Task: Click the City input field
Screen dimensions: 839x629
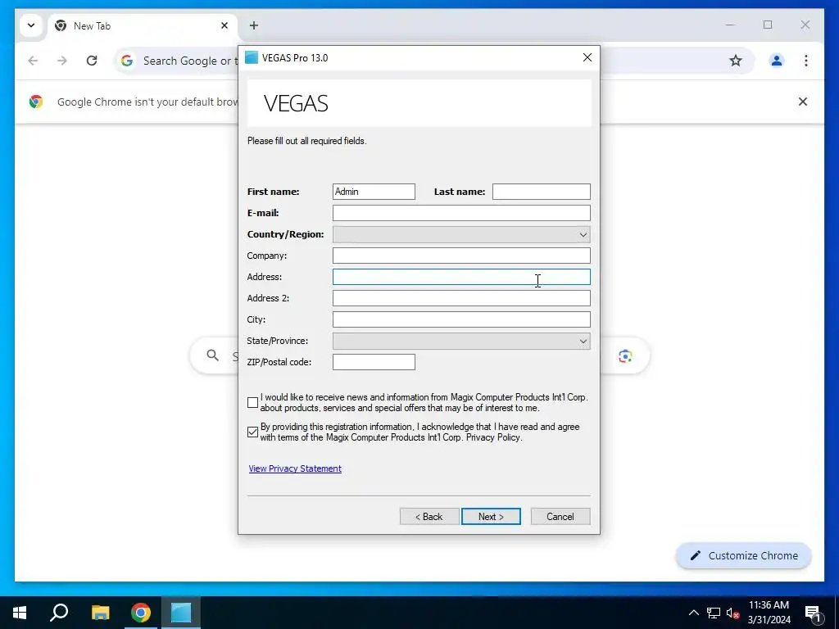Action: [461, 319]
